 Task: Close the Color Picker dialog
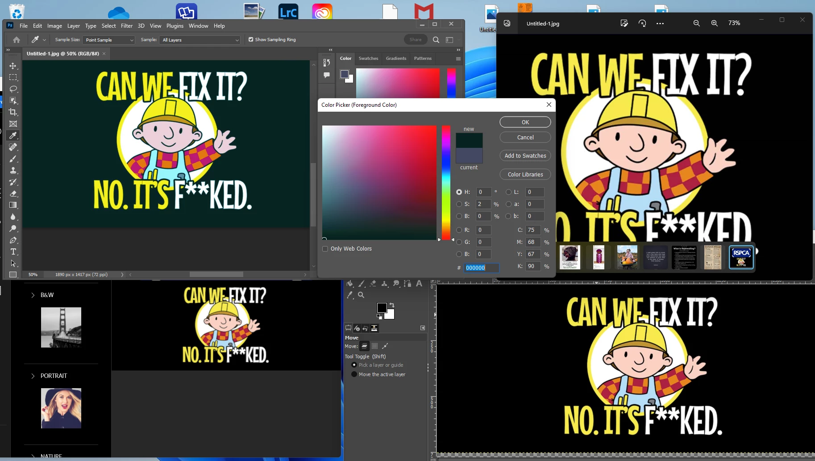pos(549,105)
